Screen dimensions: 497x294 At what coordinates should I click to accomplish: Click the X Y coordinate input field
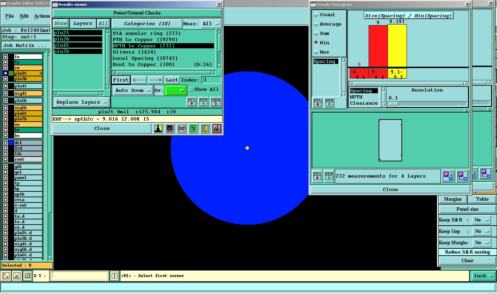[x=79, y=276]
